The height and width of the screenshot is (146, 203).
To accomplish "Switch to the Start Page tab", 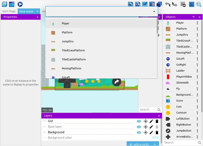I will point(8,11).
